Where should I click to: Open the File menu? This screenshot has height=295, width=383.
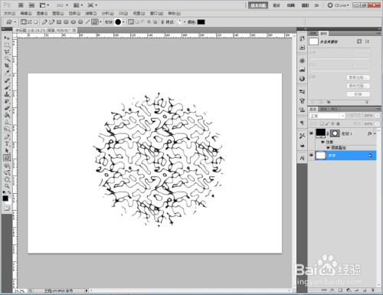pyautogui.click(x=9, y=13)
